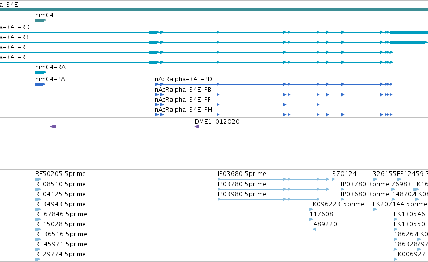This screenshot has height=262, width=428.
Task: Open the nAcRalpha-34E-PB feature label
Action: tap(183, 90)
